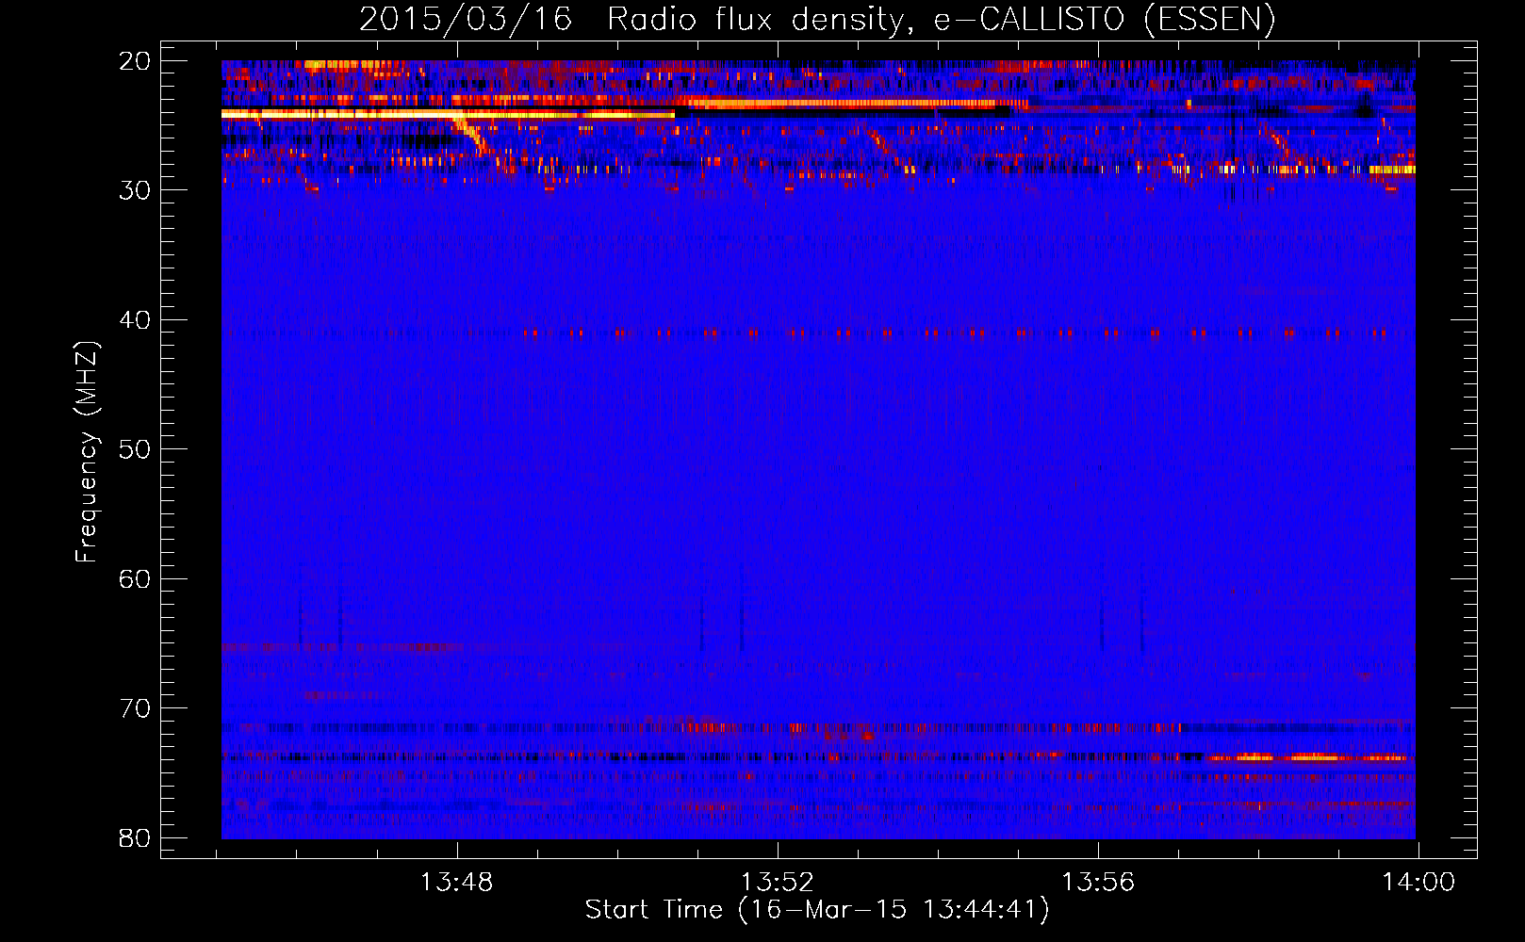Click the 80 frequency tick label

[x=135, y=838]
